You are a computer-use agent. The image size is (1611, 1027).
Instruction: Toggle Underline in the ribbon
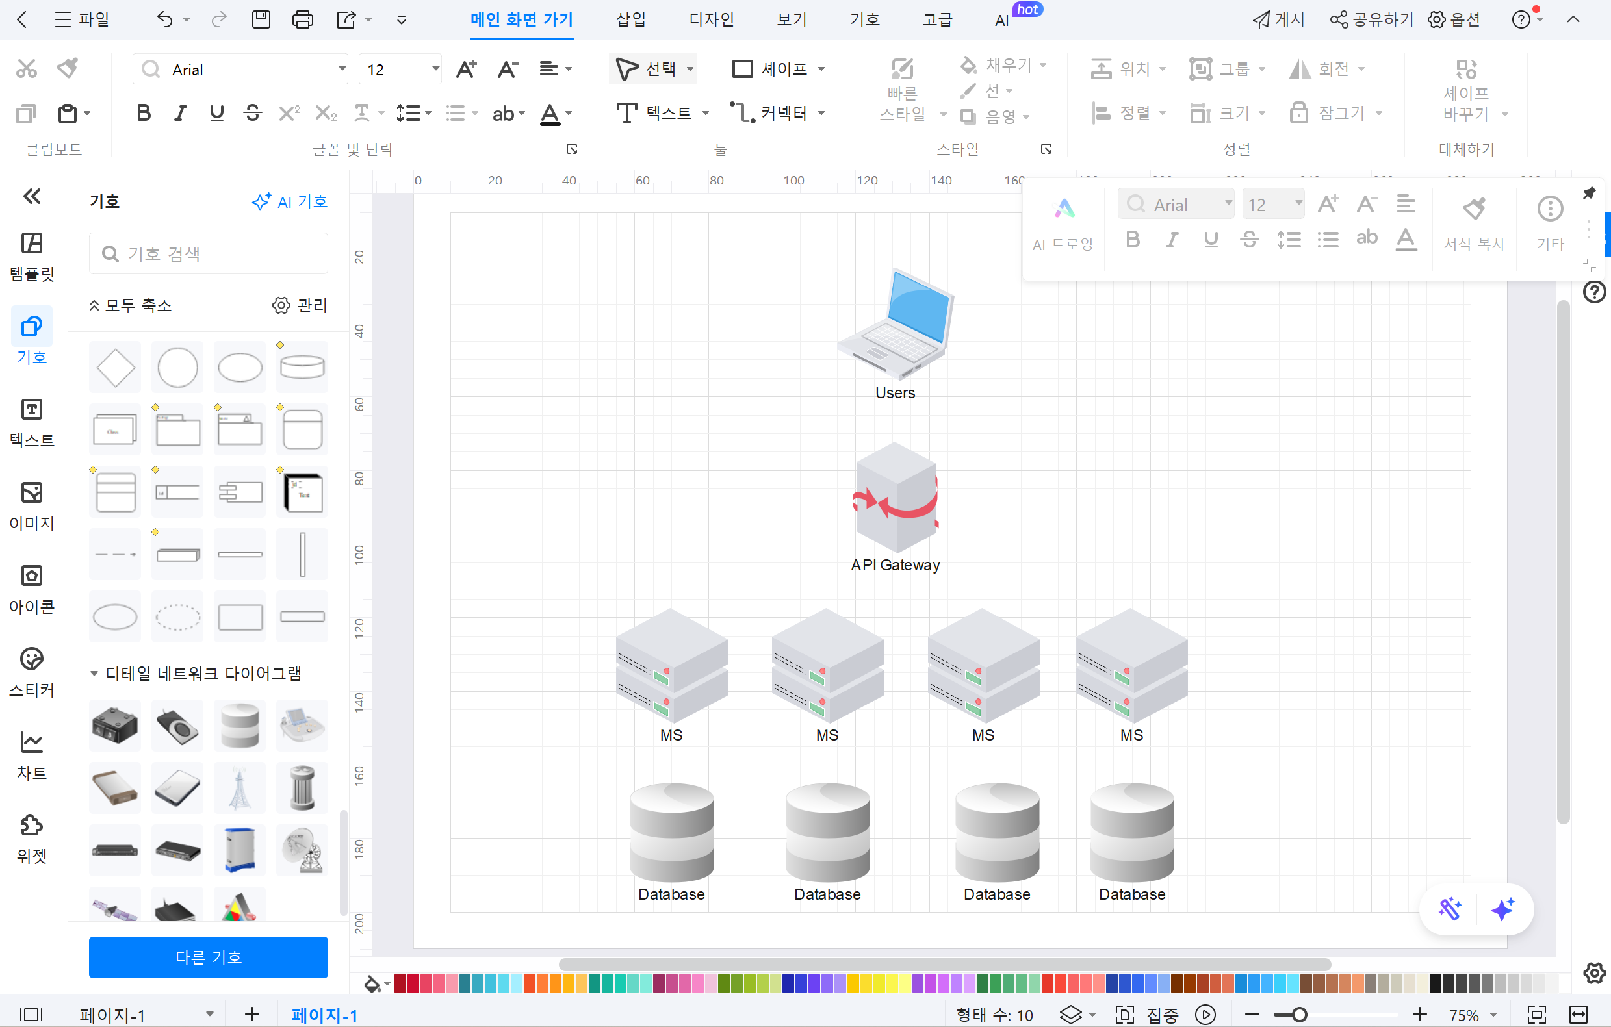click(x=216, y=113)
